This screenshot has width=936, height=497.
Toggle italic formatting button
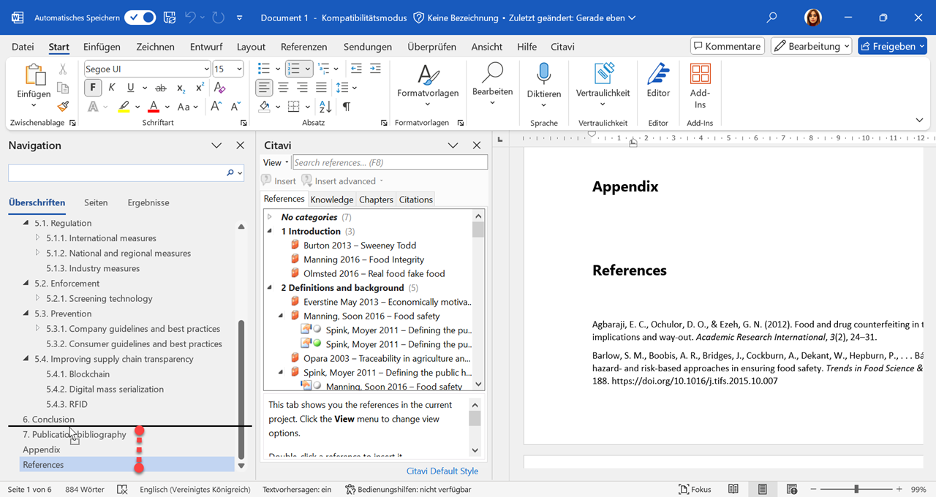pyautogui.click(x=112, y=88)
